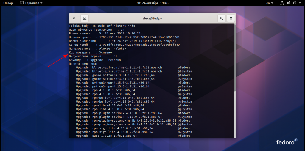The image size is (305, 151).
Task: Click the network status icon
Action: pos(282,3)
